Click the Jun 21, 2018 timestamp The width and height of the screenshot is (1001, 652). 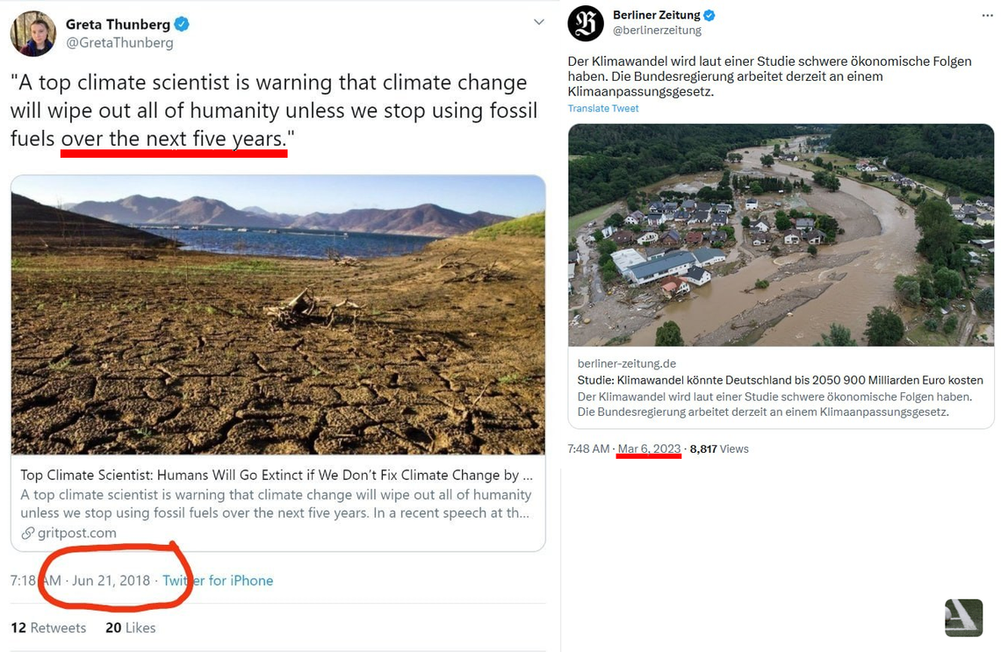point(111,580)
